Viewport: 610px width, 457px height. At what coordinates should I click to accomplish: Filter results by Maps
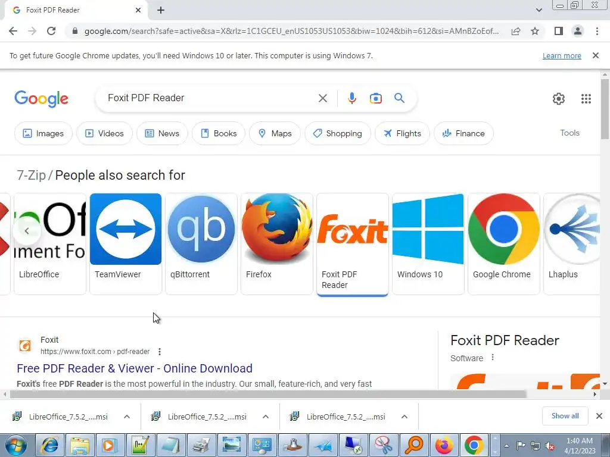click(275, 133)
